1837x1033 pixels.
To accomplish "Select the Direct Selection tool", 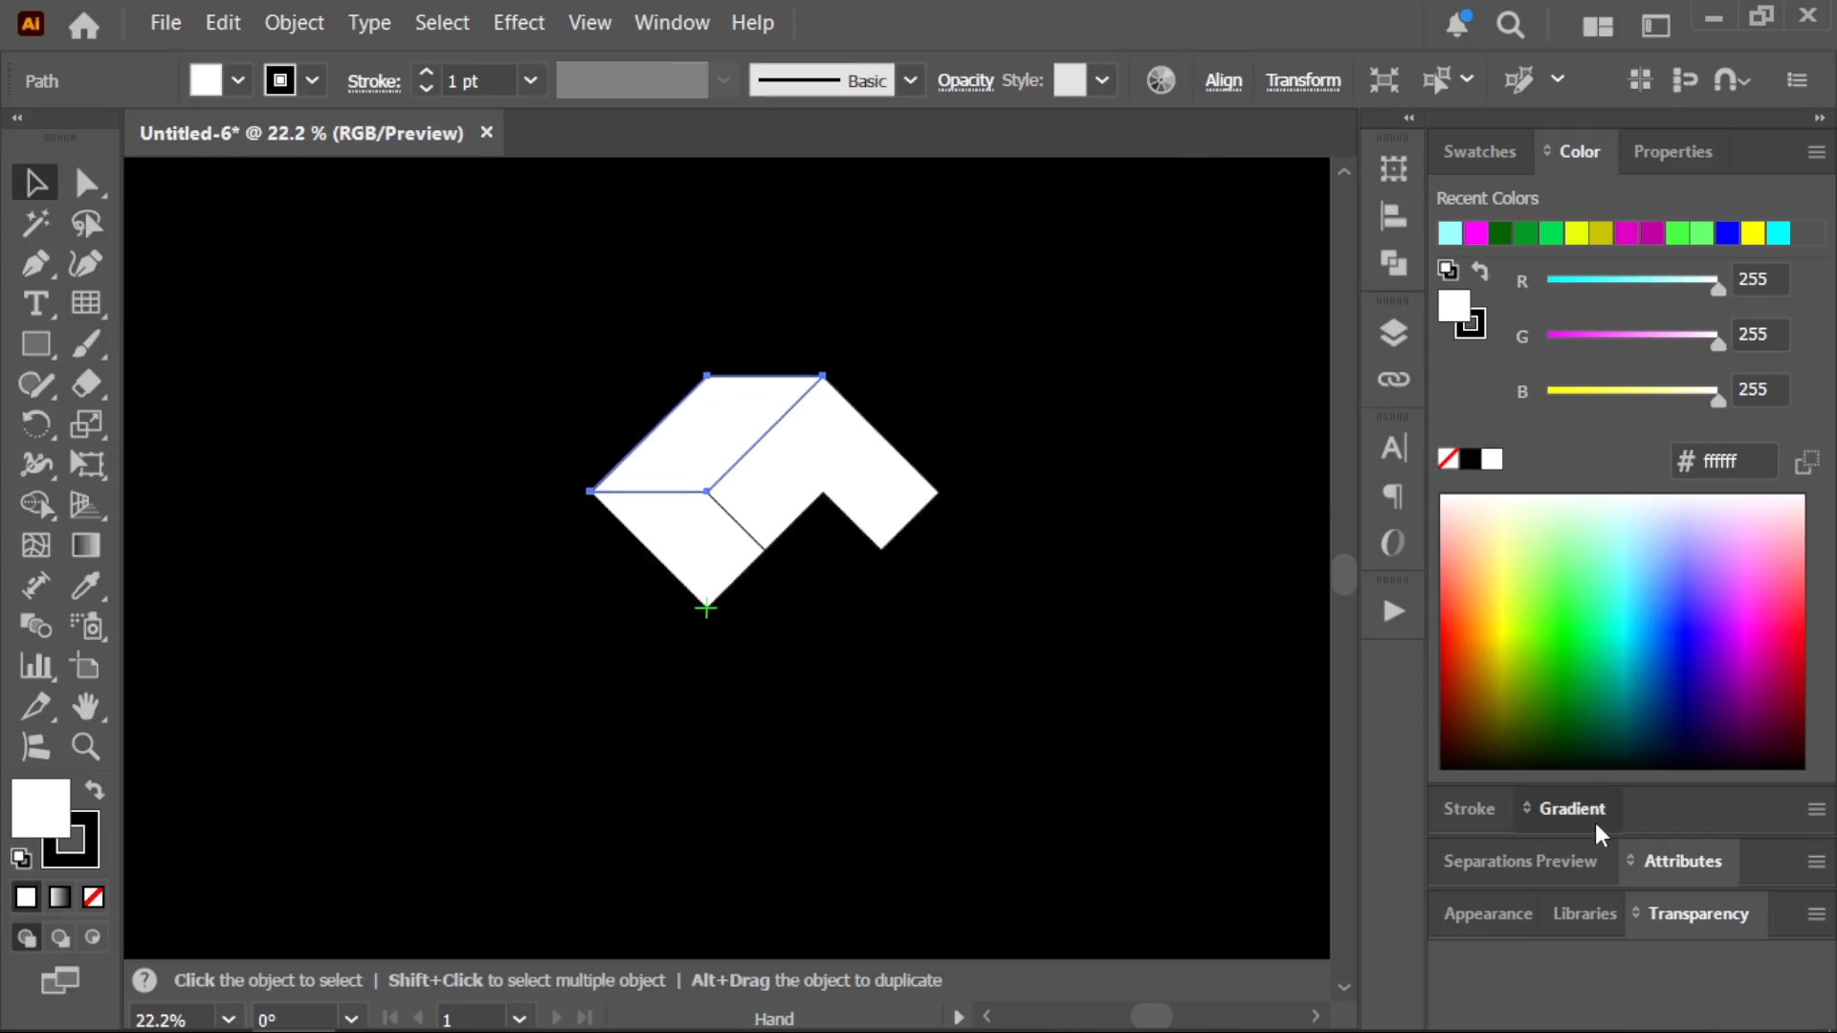I will pos(86,183).
